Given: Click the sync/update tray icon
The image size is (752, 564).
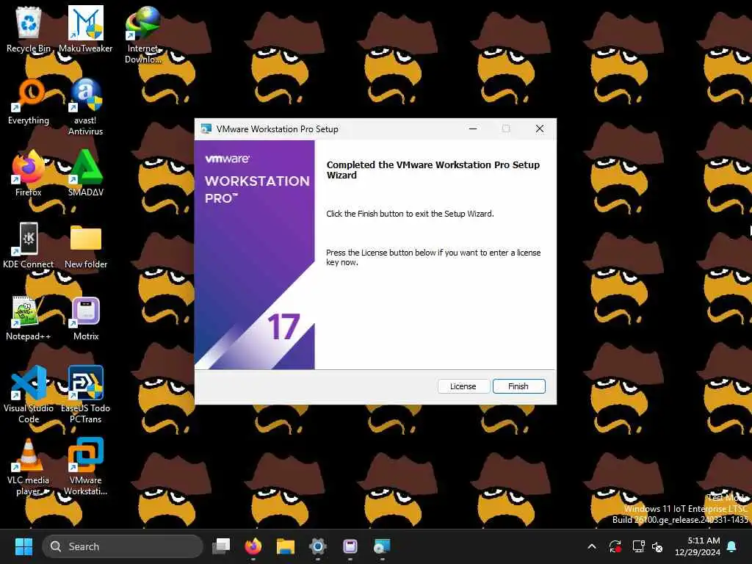Looking at the screenshot, I should [615, 546].
